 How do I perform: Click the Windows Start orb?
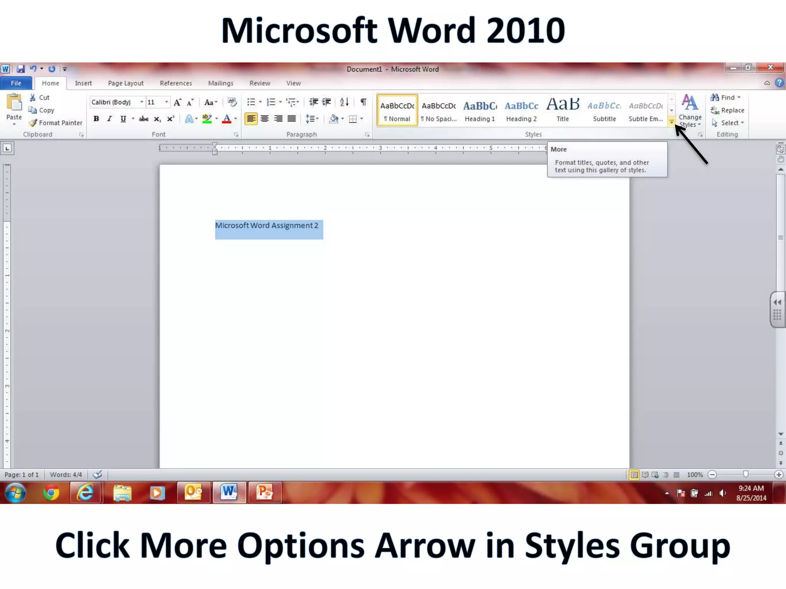tap(15, 493)
